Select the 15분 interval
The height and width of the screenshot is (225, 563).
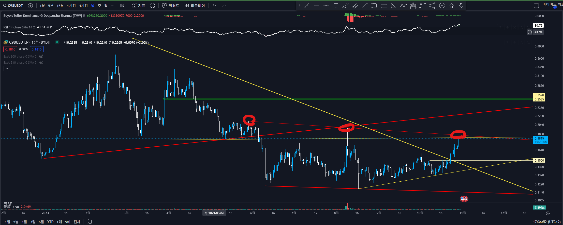[60, 6]
